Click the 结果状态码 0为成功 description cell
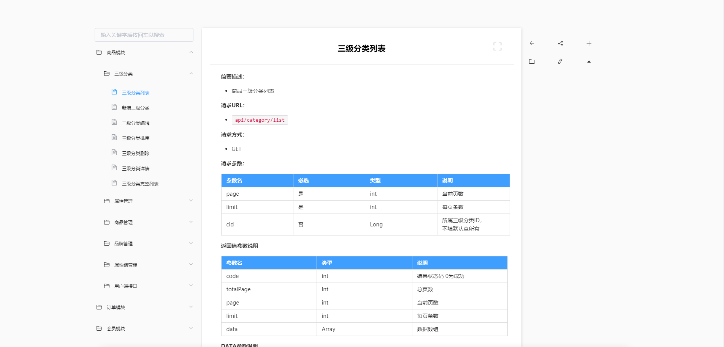Viewport: 724px width, 347px height. (x=460, y=276)
